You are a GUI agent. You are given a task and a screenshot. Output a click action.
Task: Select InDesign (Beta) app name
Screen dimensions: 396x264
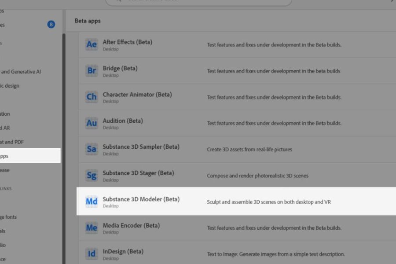tap(123, 252)
